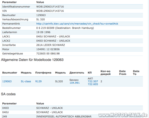Click the Permanentlink parameter label
Image resolution: width=149 pixels, height=118 pixels.
tap(11, 24)
